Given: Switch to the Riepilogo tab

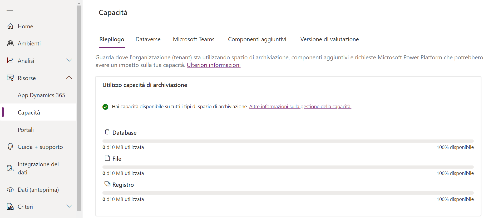Looking at the screenshot, I should tap(112, 39).
